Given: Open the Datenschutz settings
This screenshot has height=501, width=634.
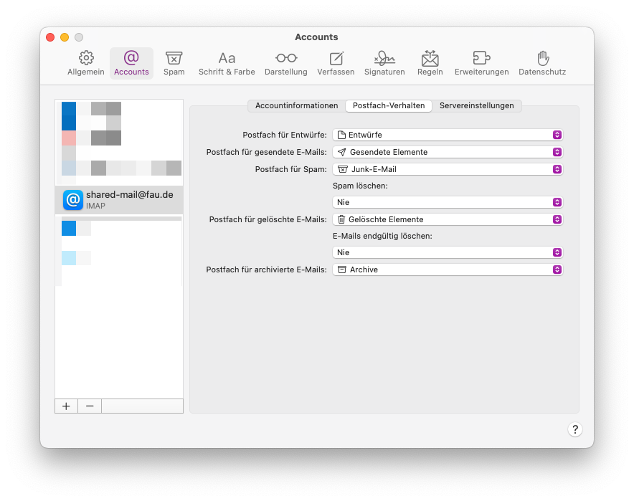Looking at the screenshot, I should click(x=542, y=63).
